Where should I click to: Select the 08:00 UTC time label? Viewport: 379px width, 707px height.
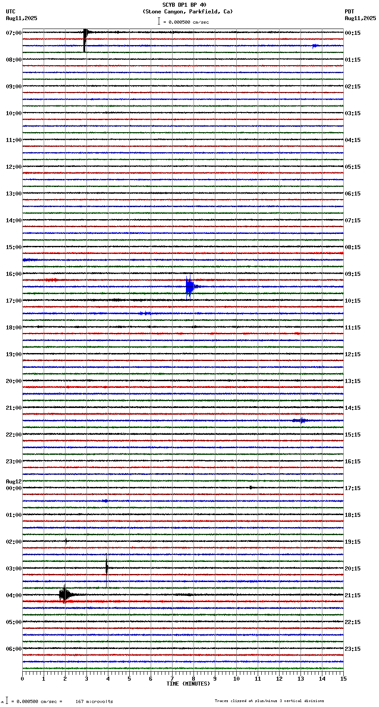(14, 60)
